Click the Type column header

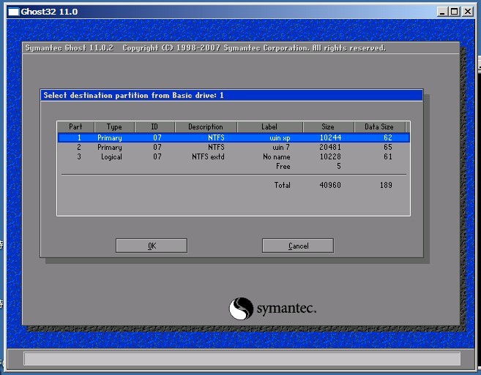114,127
